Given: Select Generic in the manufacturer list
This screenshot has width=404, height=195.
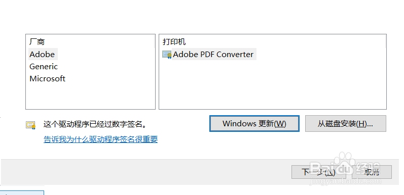Looking at the screenshot, I should 44,67.
